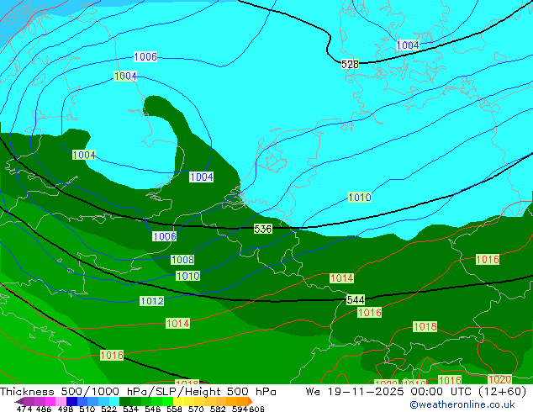Click the dark green legend swatch above 534
Image resolution: width=533 pixels, height=412 pixels.
coord(124,401)
